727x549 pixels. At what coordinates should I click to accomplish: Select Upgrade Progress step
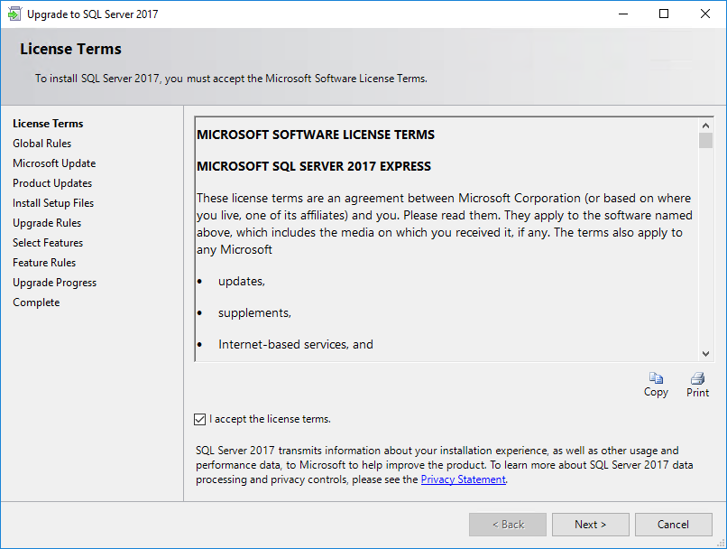point(54,283)
